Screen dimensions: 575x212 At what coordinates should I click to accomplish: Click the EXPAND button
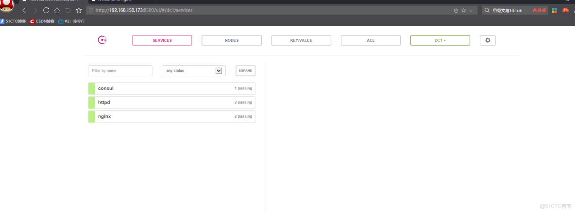click(245, 71)
